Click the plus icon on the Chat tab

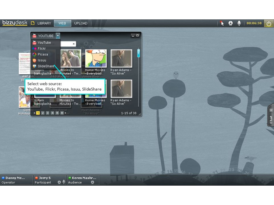(x=271, y=110)
